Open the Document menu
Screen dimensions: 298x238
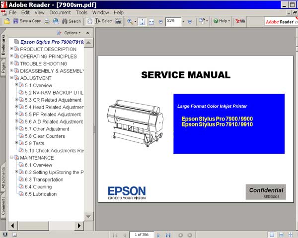(60, 12)
